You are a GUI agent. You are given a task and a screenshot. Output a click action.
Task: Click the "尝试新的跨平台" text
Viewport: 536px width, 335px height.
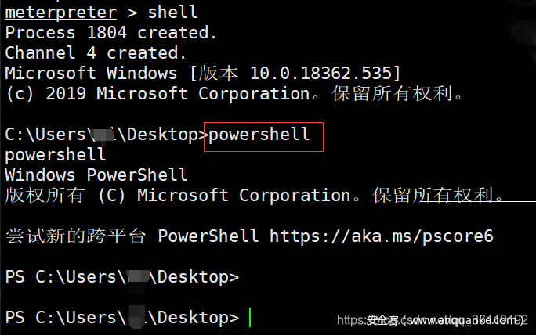(x=75, y=236)
